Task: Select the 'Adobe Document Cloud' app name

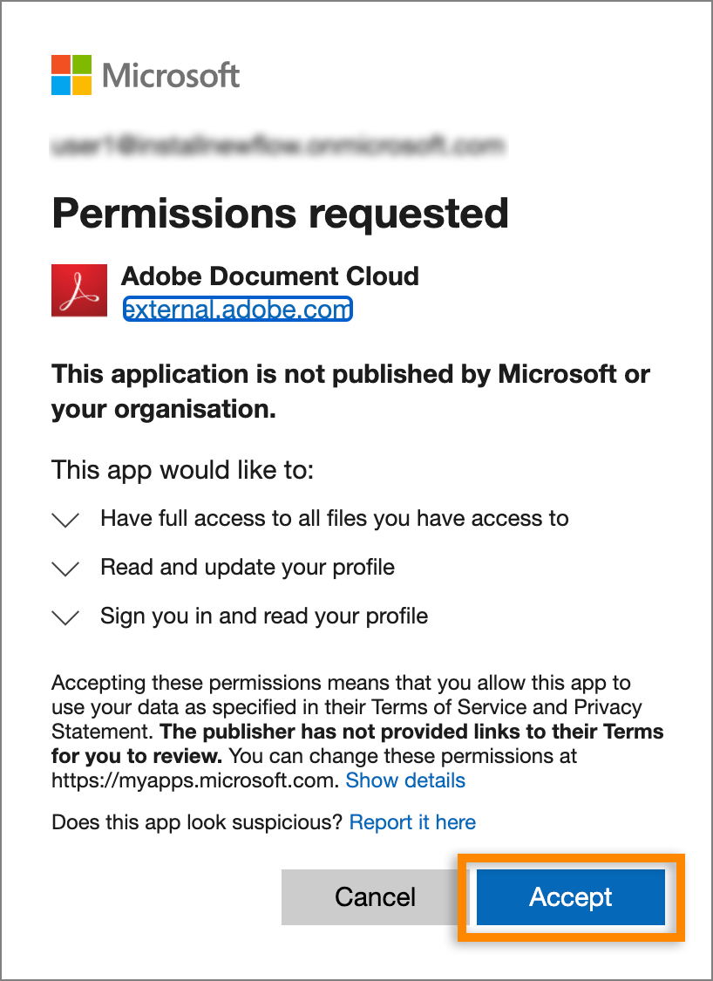Action: click(x=270, y=276)
